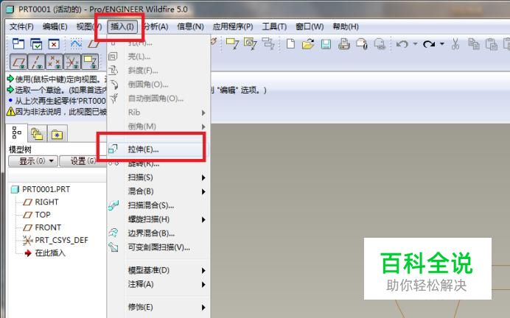Screen dimensions: 510x318
Task: Click the open folder icon
Action: pos(307,43)
